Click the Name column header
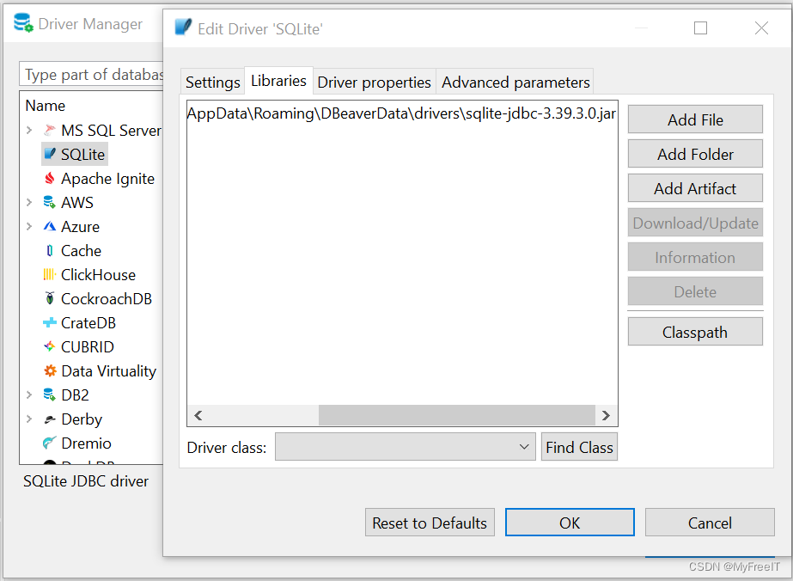The width and height of the screenshot is (793, 581). click(45, 105)
